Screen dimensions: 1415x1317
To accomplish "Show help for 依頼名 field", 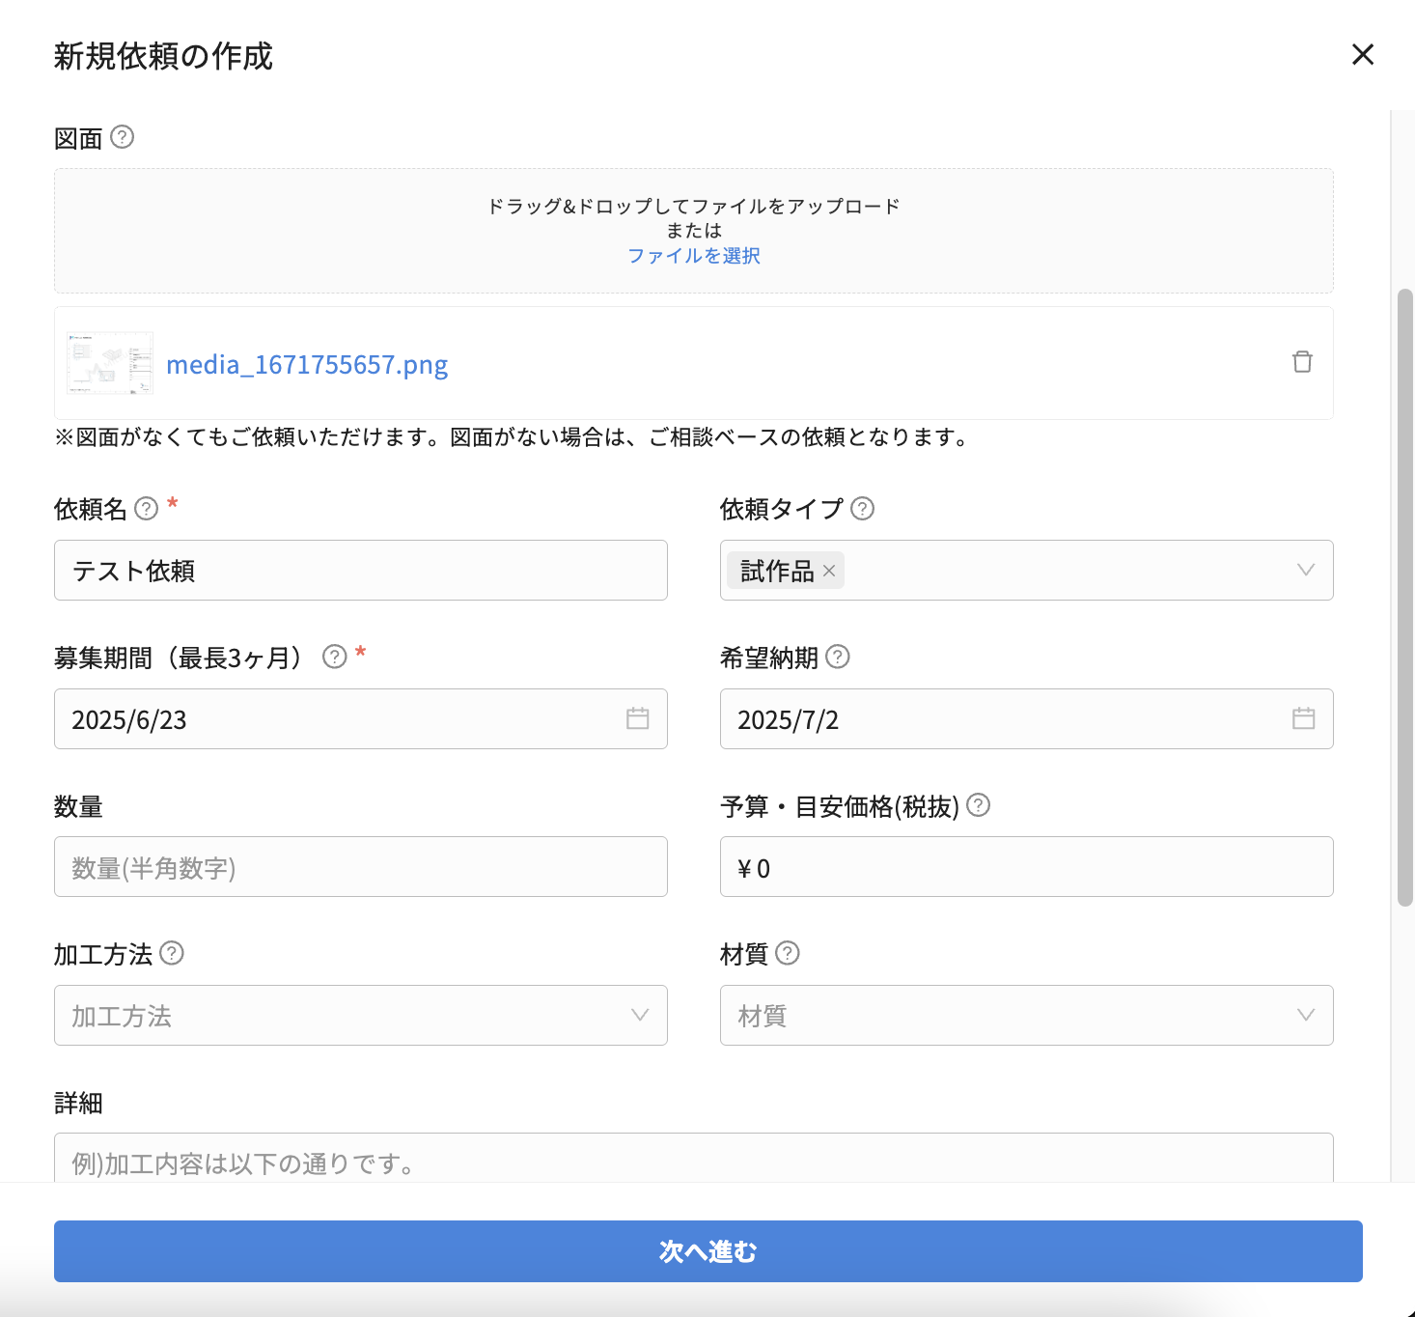I will click(146, 508).
